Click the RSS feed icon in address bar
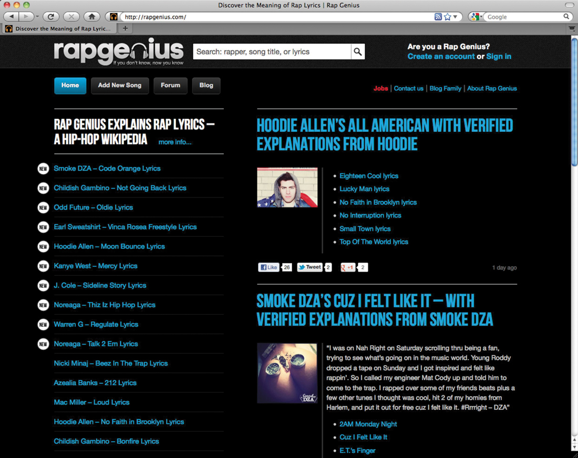 pyautogui.click(x=438, y=17)
